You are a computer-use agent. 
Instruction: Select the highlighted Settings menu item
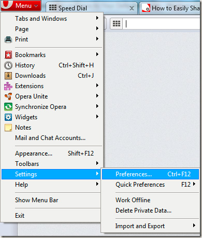tap(51, 174)
